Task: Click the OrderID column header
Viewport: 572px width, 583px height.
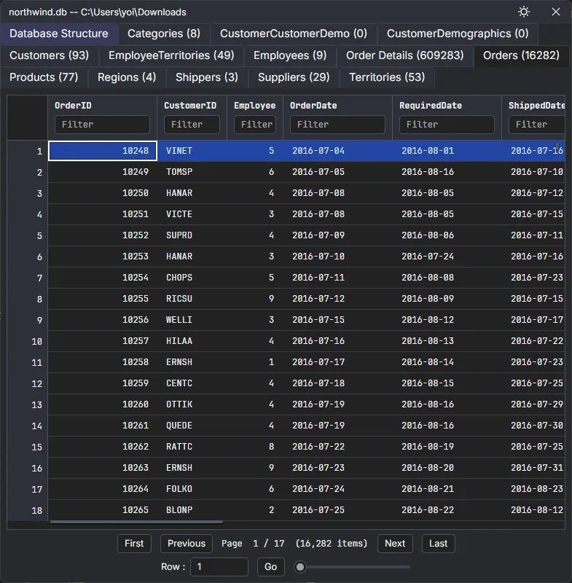Action: pos(73,106)
